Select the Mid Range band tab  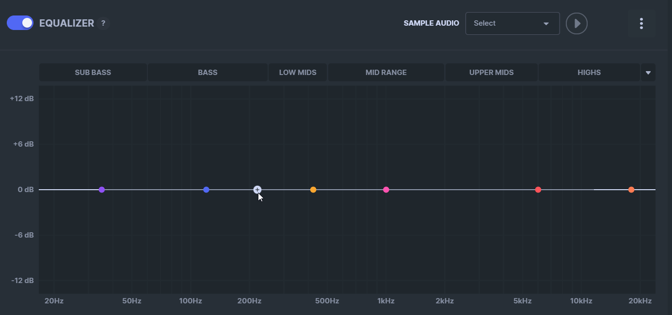point(386,73)
